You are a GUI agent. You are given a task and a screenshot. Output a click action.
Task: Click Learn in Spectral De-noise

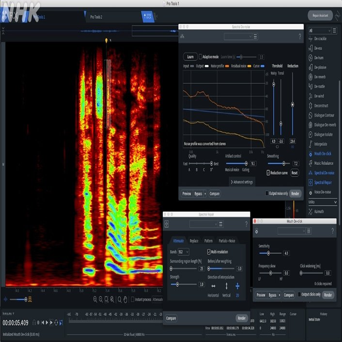coord(190,57)
